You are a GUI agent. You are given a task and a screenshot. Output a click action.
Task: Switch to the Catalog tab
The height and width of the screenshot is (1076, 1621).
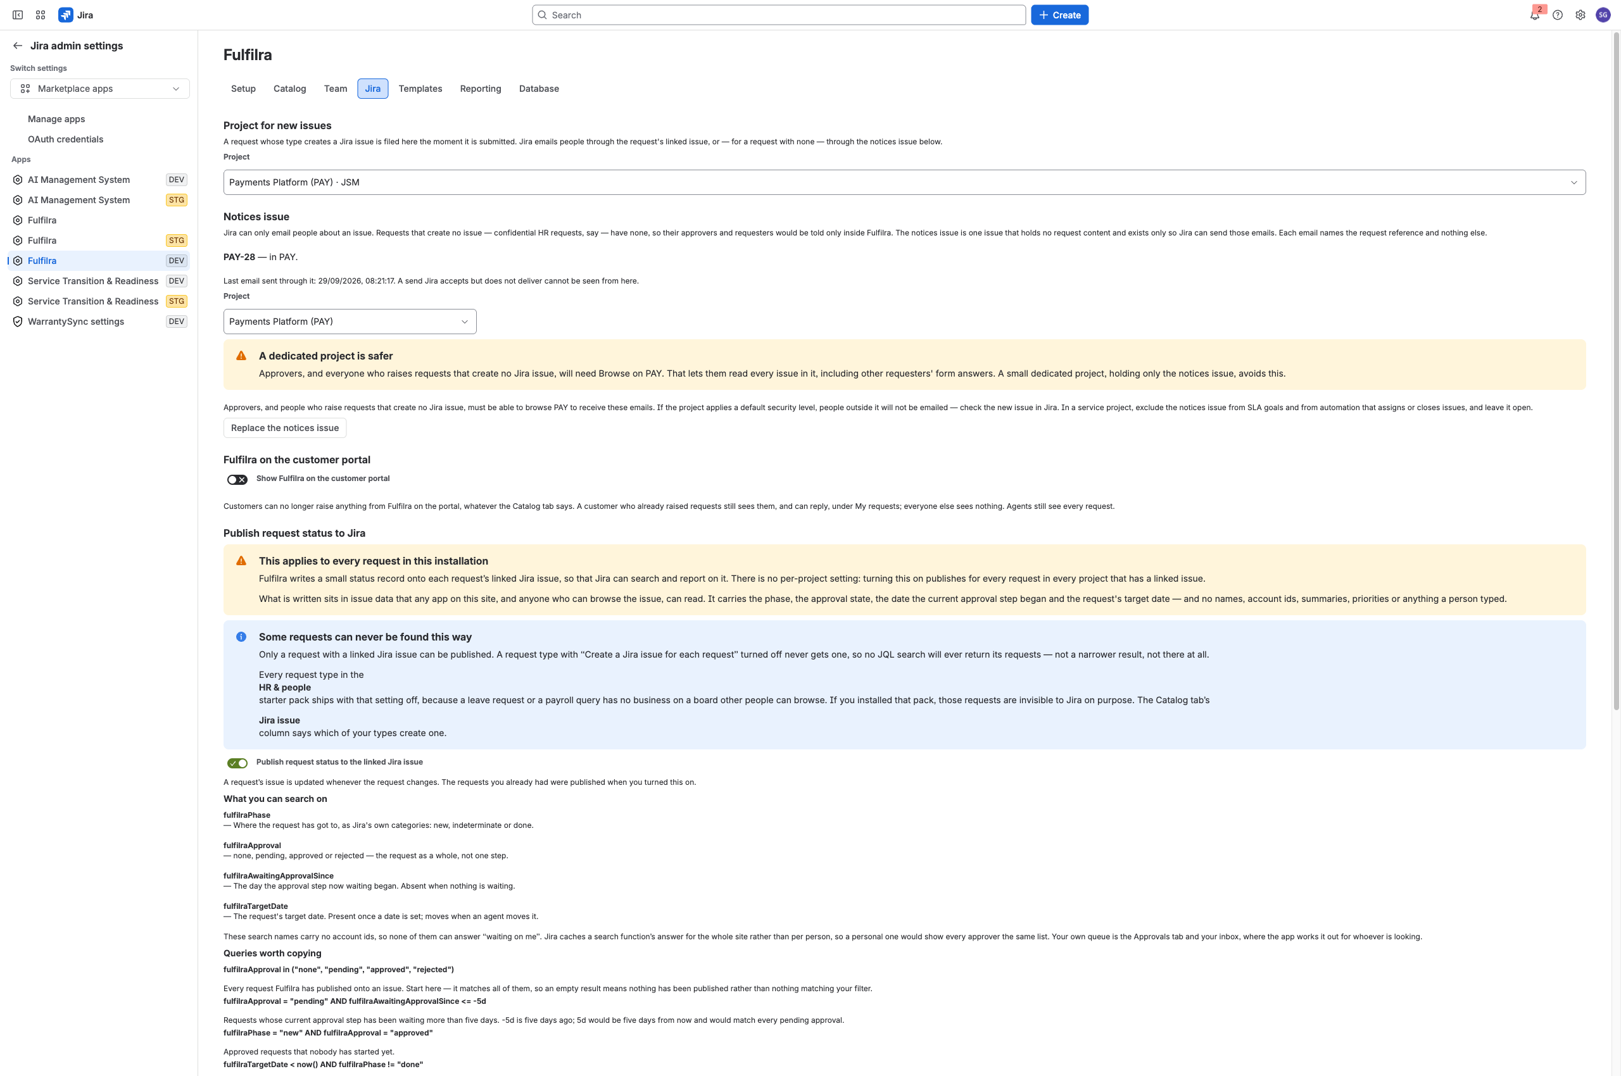(290, 89)
